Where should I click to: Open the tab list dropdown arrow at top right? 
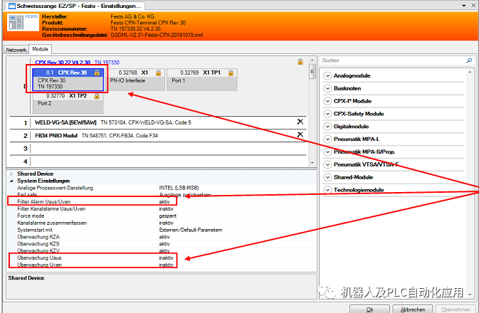pyautogui.click(x=464, y=6)
